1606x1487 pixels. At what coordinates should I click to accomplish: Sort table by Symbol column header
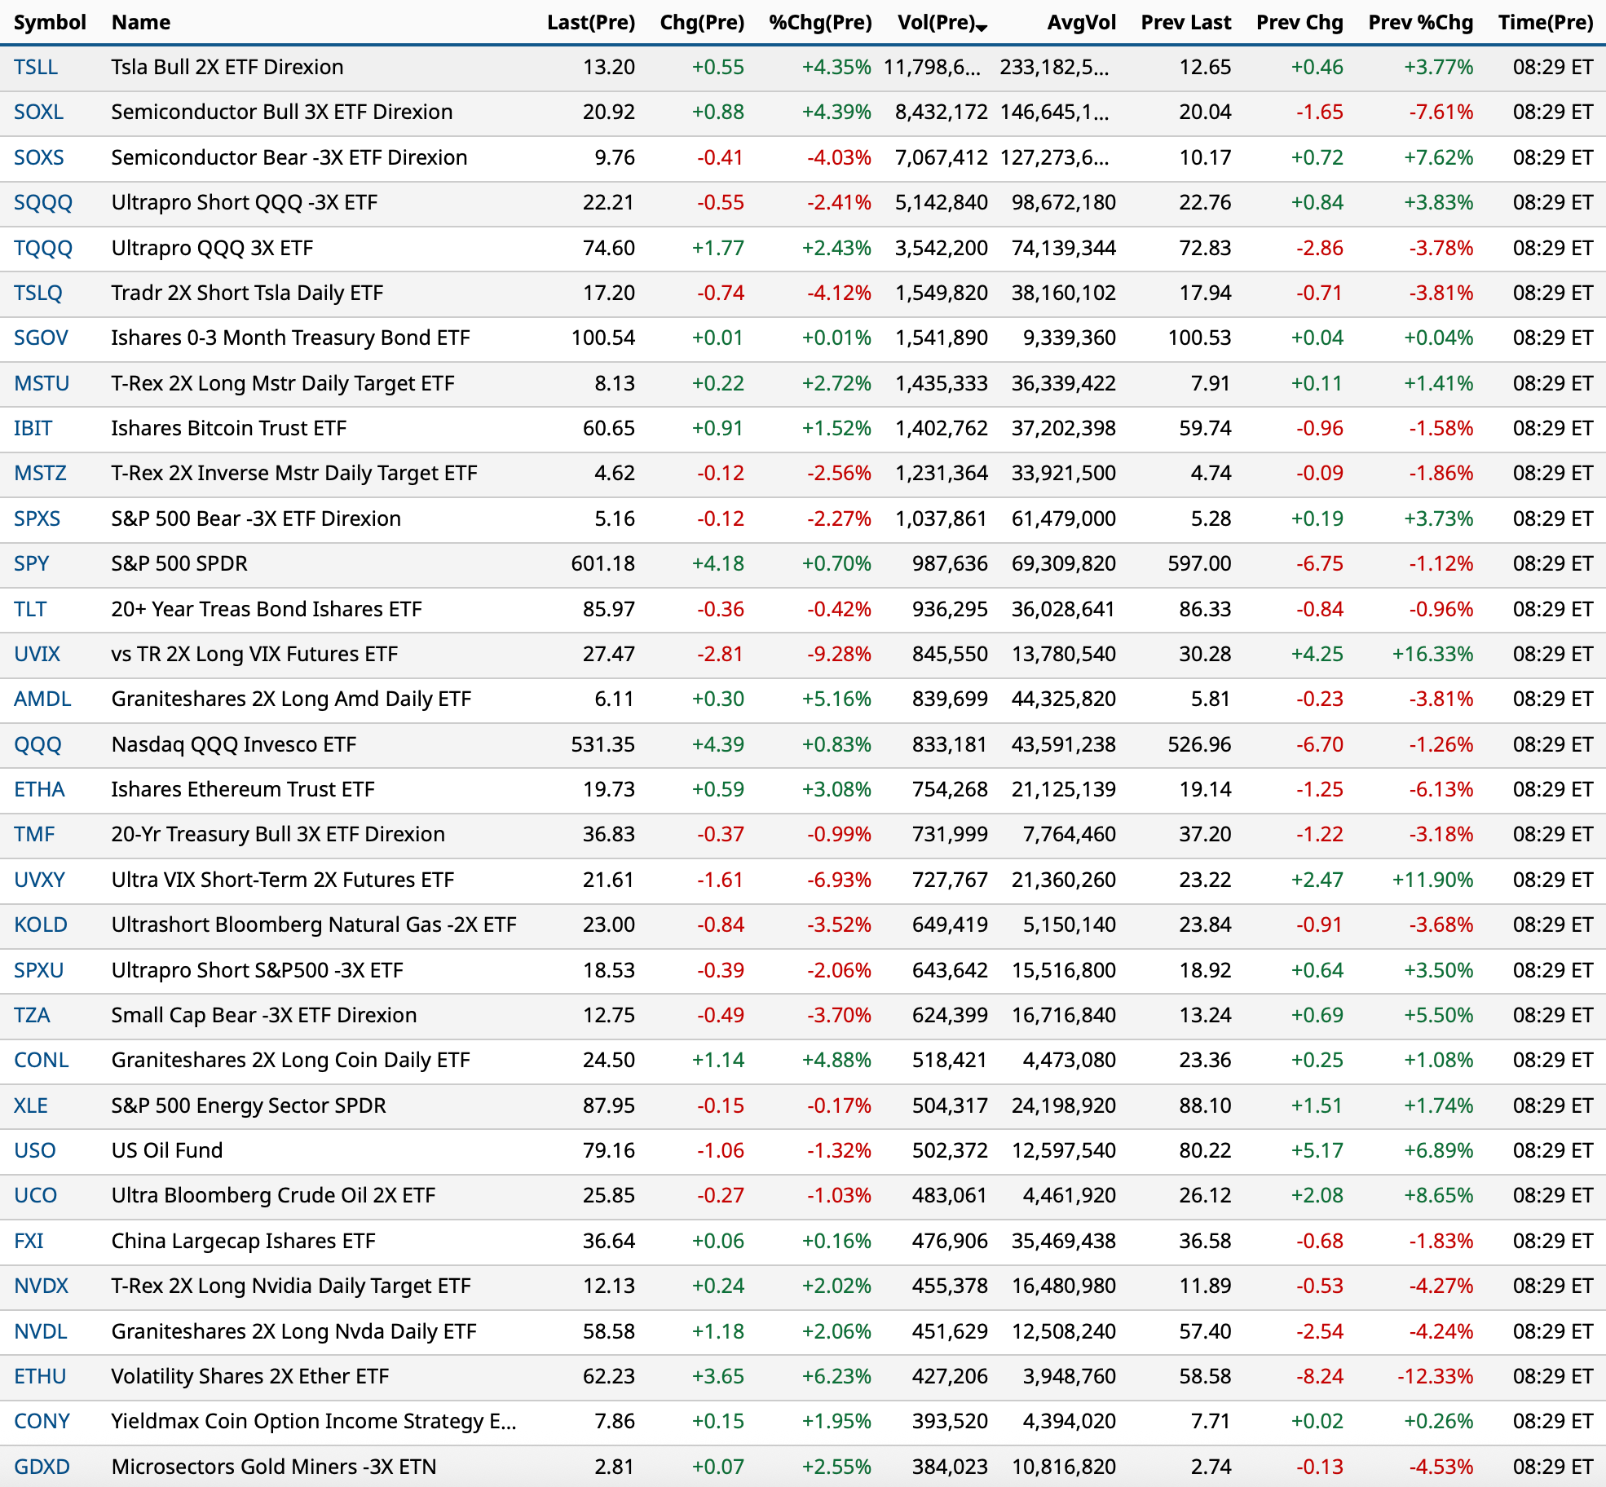(x=50, y=23)
